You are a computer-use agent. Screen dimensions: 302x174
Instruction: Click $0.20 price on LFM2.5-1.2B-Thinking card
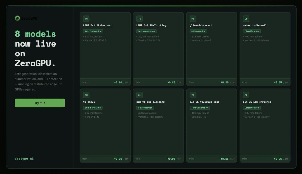click(x=171, y=82)
